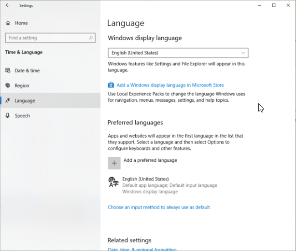Image resolution: width=296 pixels, height=251 pixels.
Task: Open the Date & time settings page
Action: coord(50,70)
